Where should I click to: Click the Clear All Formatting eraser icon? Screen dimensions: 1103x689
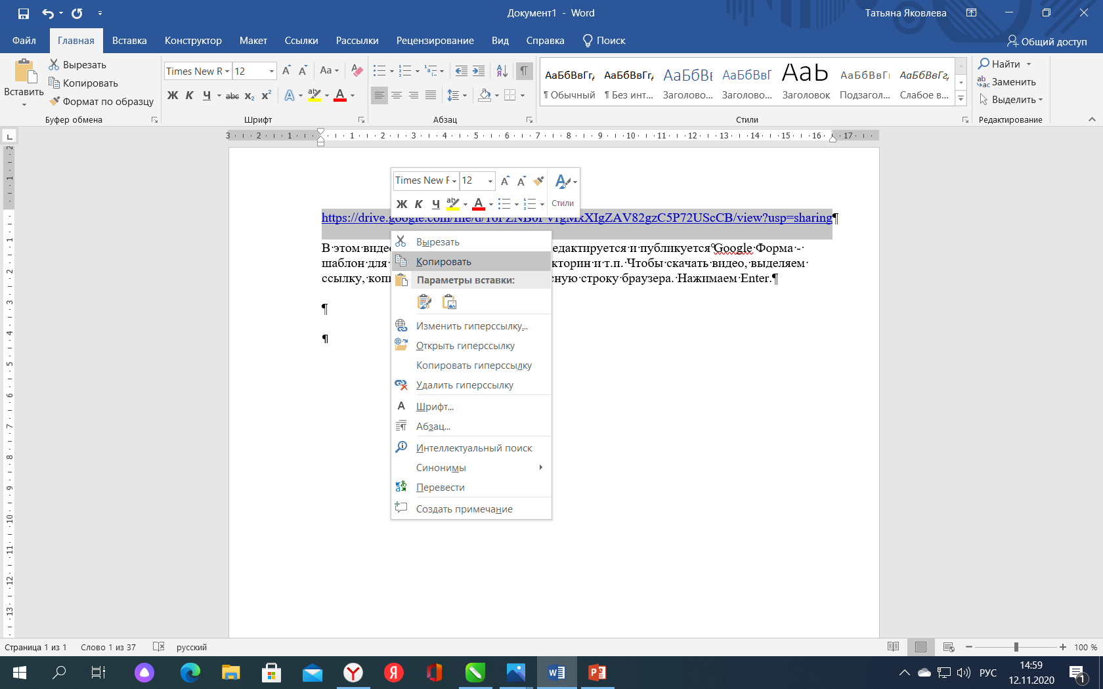click(357, 71)
